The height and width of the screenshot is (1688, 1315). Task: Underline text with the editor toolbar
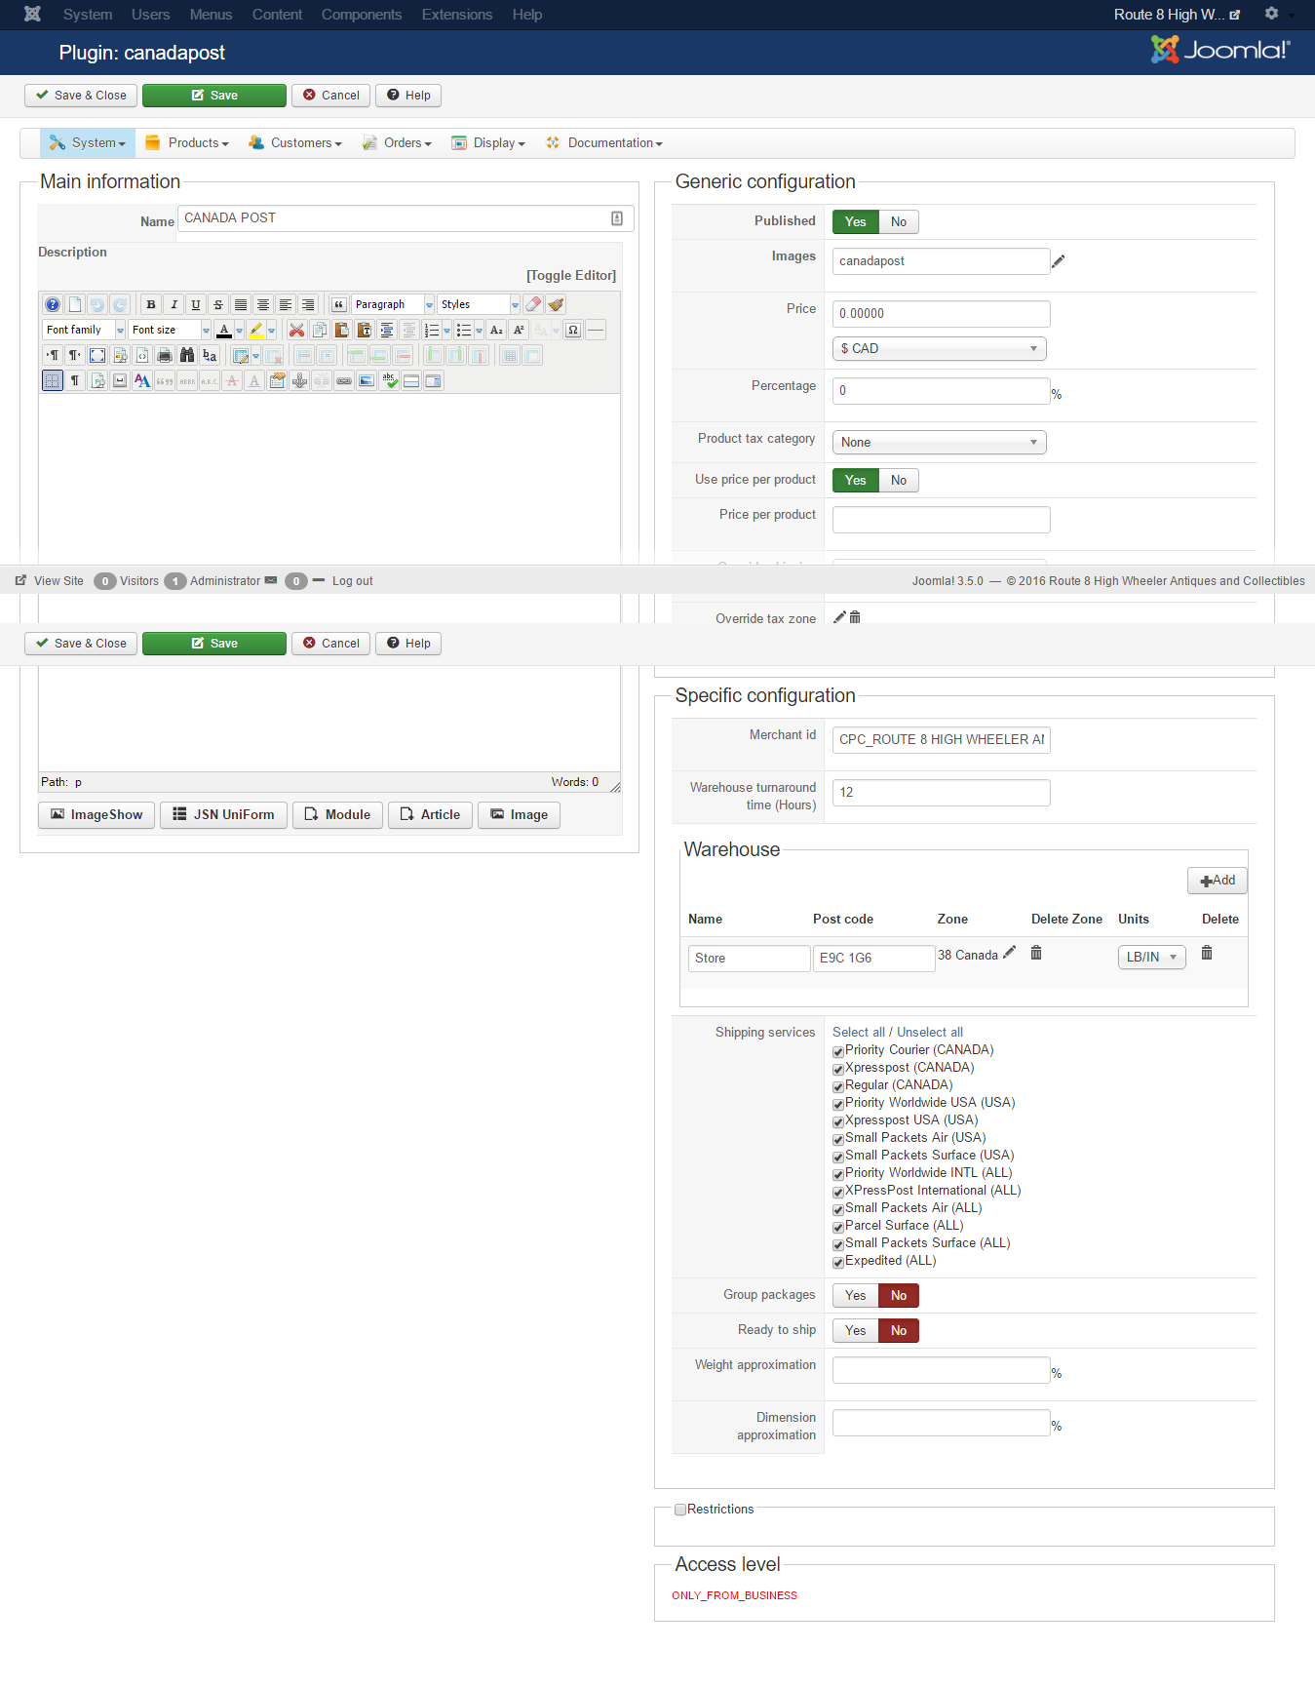[196, 305]
